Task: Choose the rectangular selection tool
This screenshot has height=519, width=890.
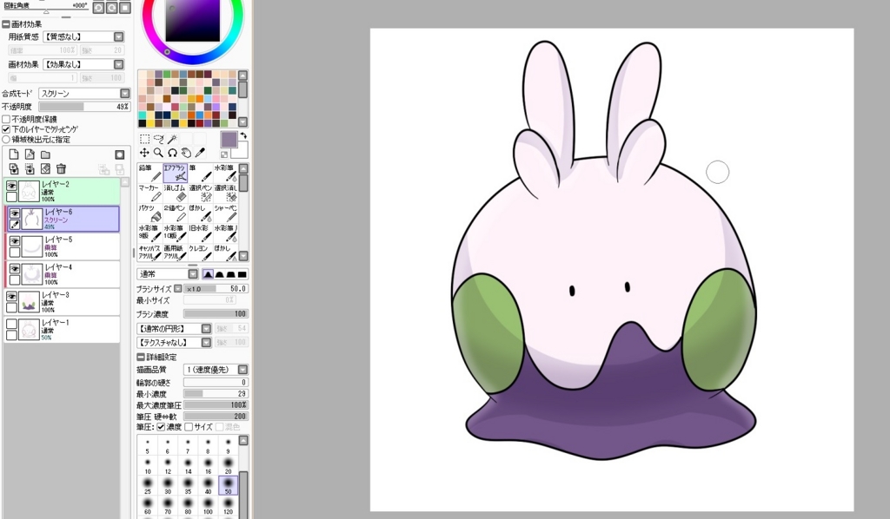Action: pos(145,139)
